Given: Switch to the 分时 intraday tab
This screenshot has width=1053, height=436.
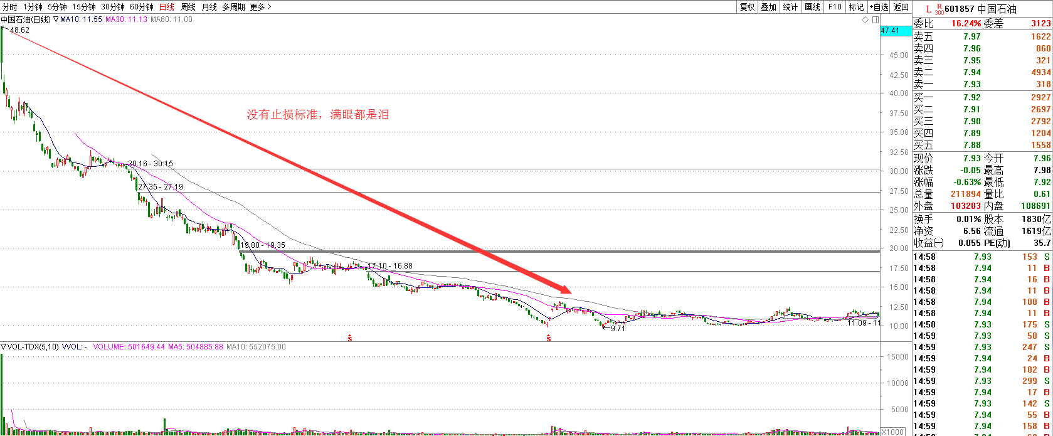Looking at the screenshot, I should click(x=9, y=7).
